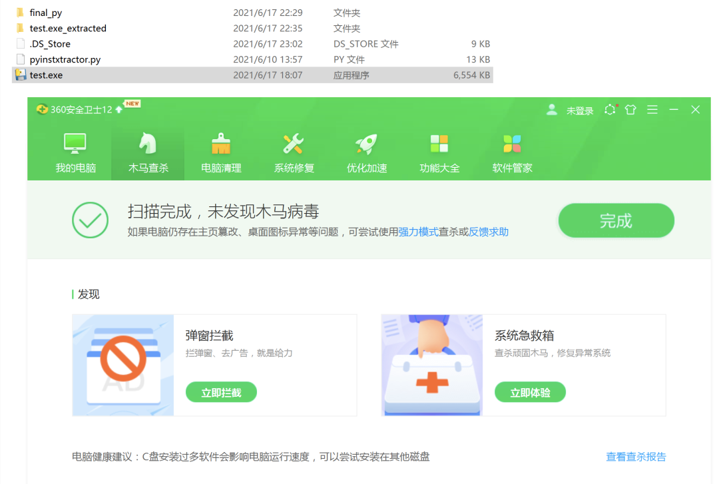Click the 弹窗拦截 AD block thumbnail

point(123,365)
